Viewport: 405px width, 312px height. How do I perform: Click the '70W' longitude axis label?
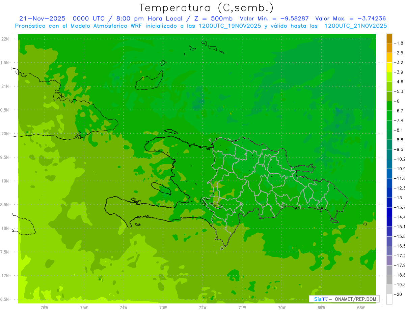282,308
